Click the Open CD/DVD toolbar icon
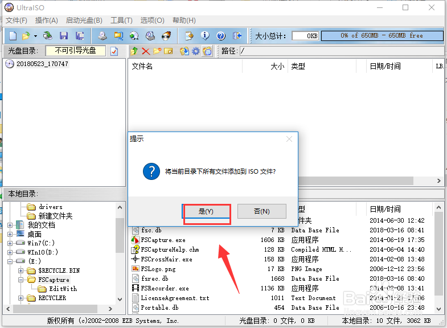447x328 pixels. pos(48,36)
